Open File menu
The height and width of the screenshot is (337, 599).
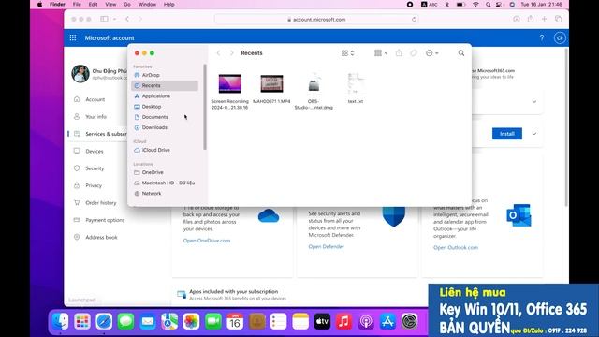pyautogui.click(x=77, y=5)
